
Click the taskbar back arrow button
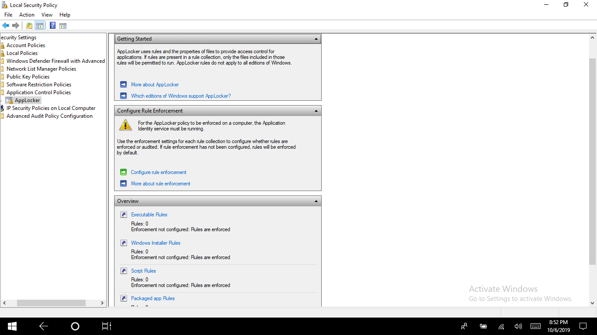tap(44, 326)
